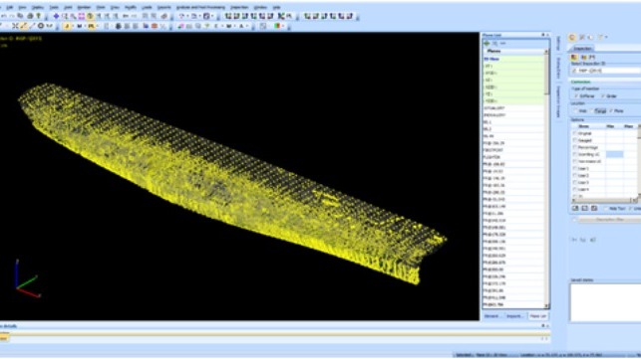Toggle the Gauged checkbox in options table

point(575,140)
